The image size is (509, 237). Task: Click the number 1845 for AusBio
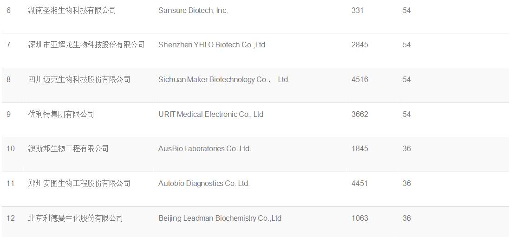point(359,148)
